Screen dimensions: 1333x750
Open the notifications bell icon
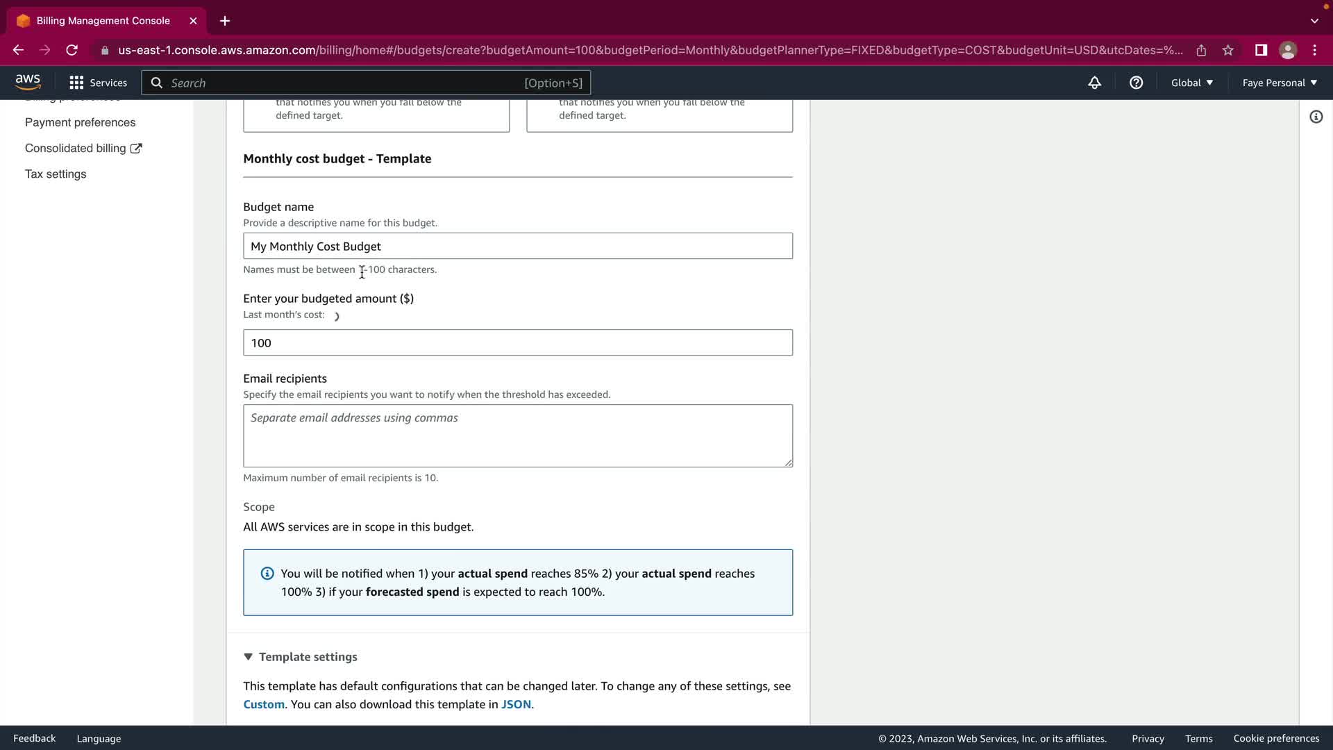click(x=1094, y=83)
